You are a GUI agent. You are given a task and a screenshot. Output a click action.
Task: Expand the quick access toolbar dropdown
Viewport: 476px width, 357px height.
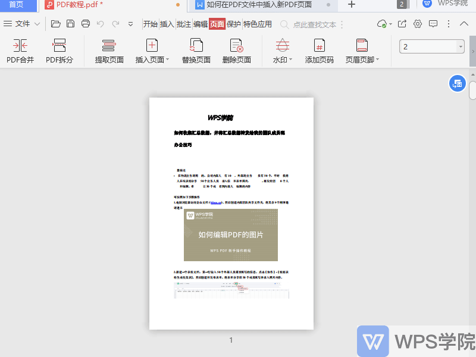[x=130, y=24]
